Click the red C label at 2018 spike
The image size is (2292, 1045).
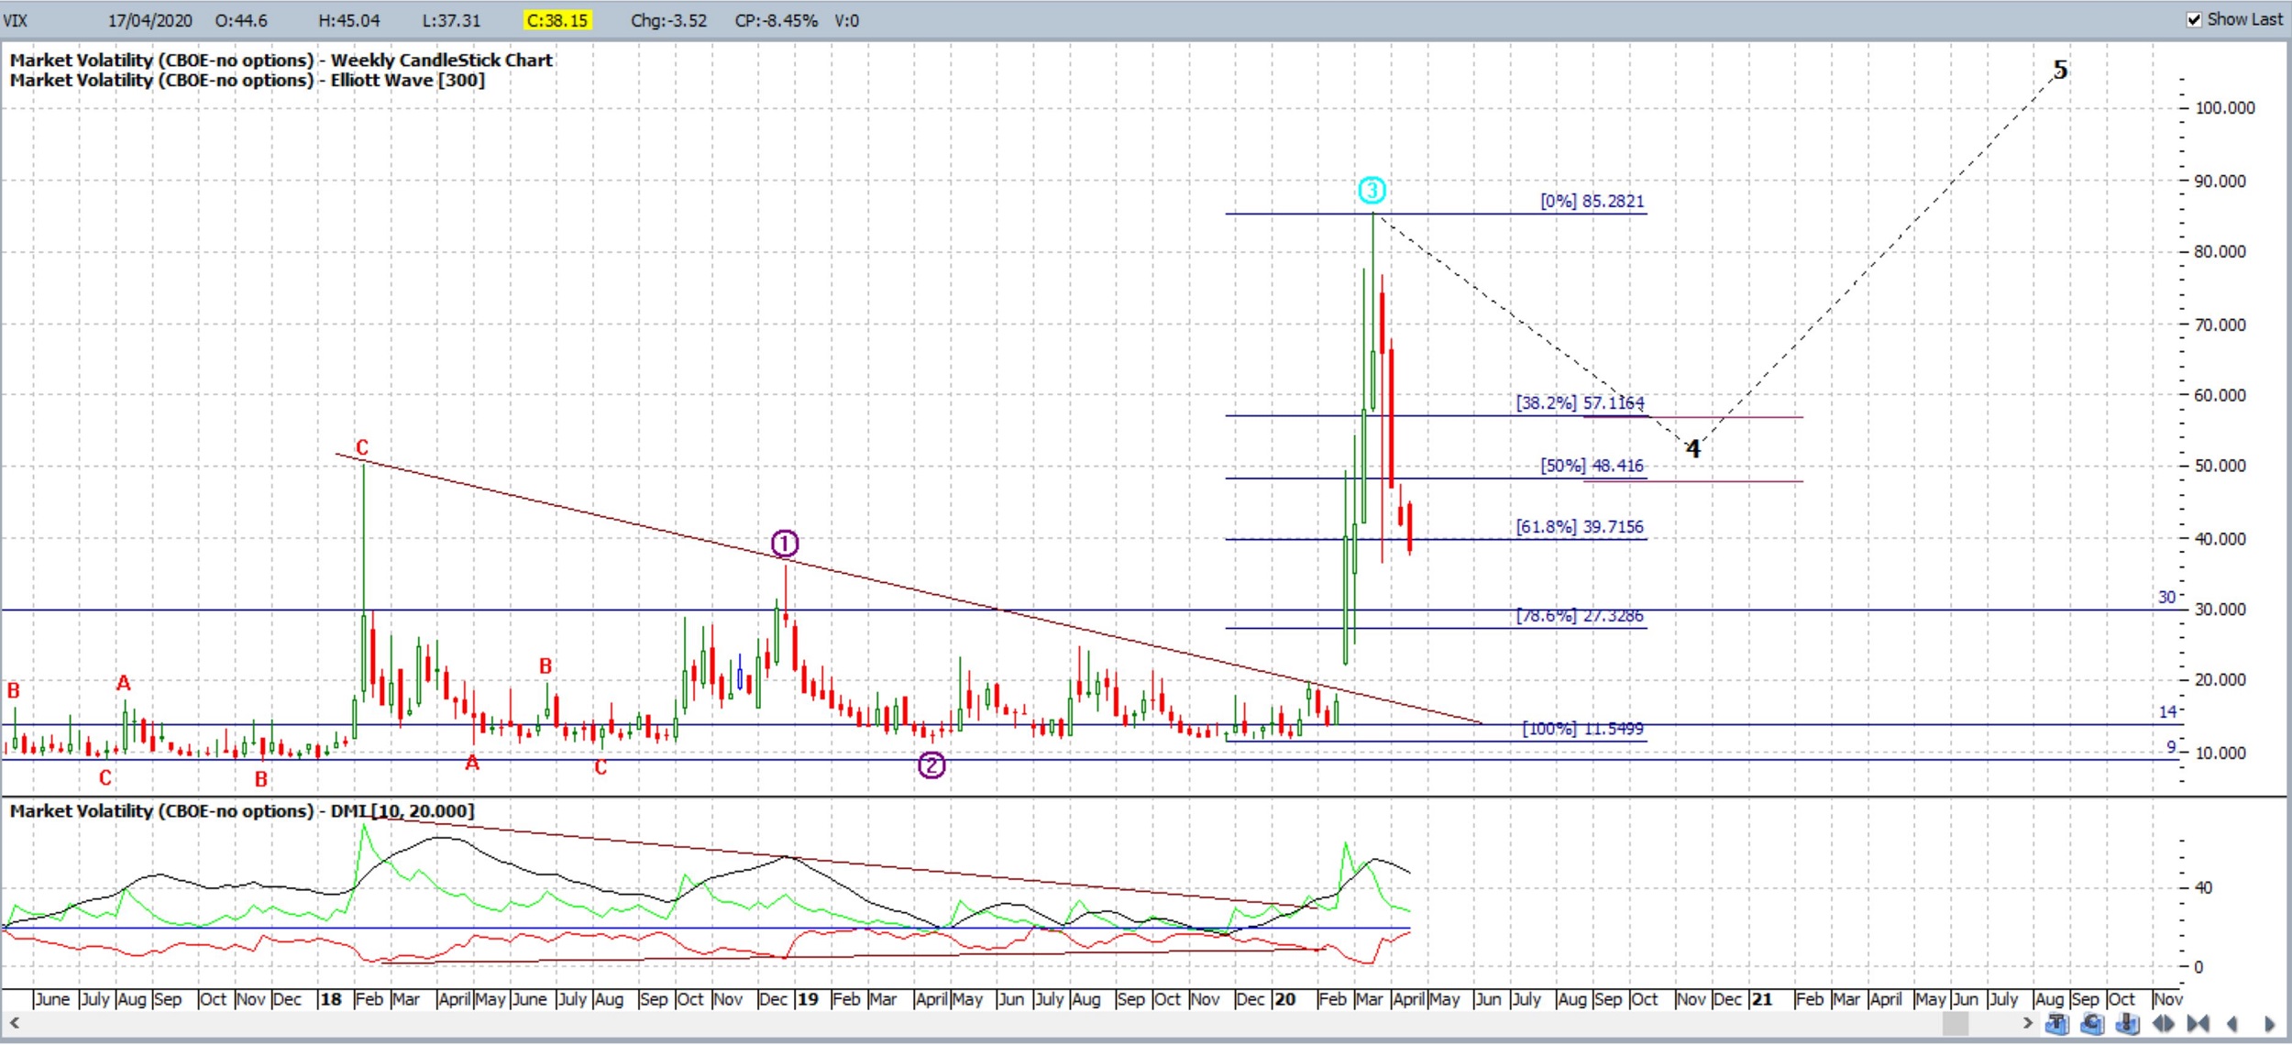(362, 447)
